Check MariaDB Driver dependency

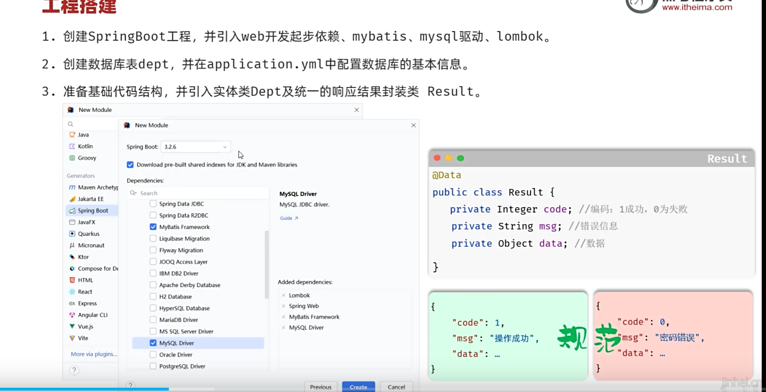click(x=153, y=319)
